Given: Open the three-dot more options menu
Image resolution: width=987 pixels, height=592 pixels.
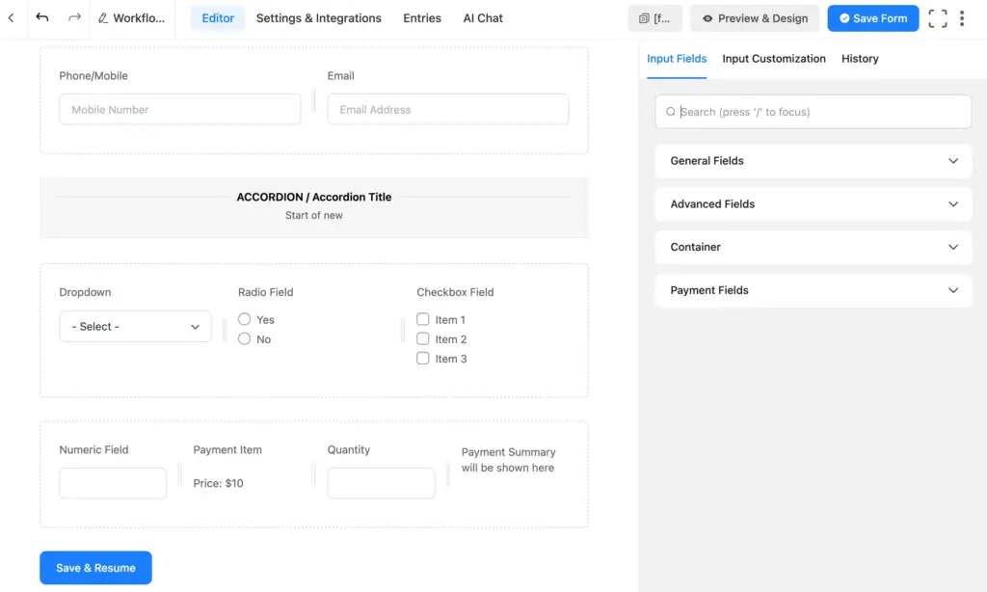Looking at the screenshot, I should 962,18.
